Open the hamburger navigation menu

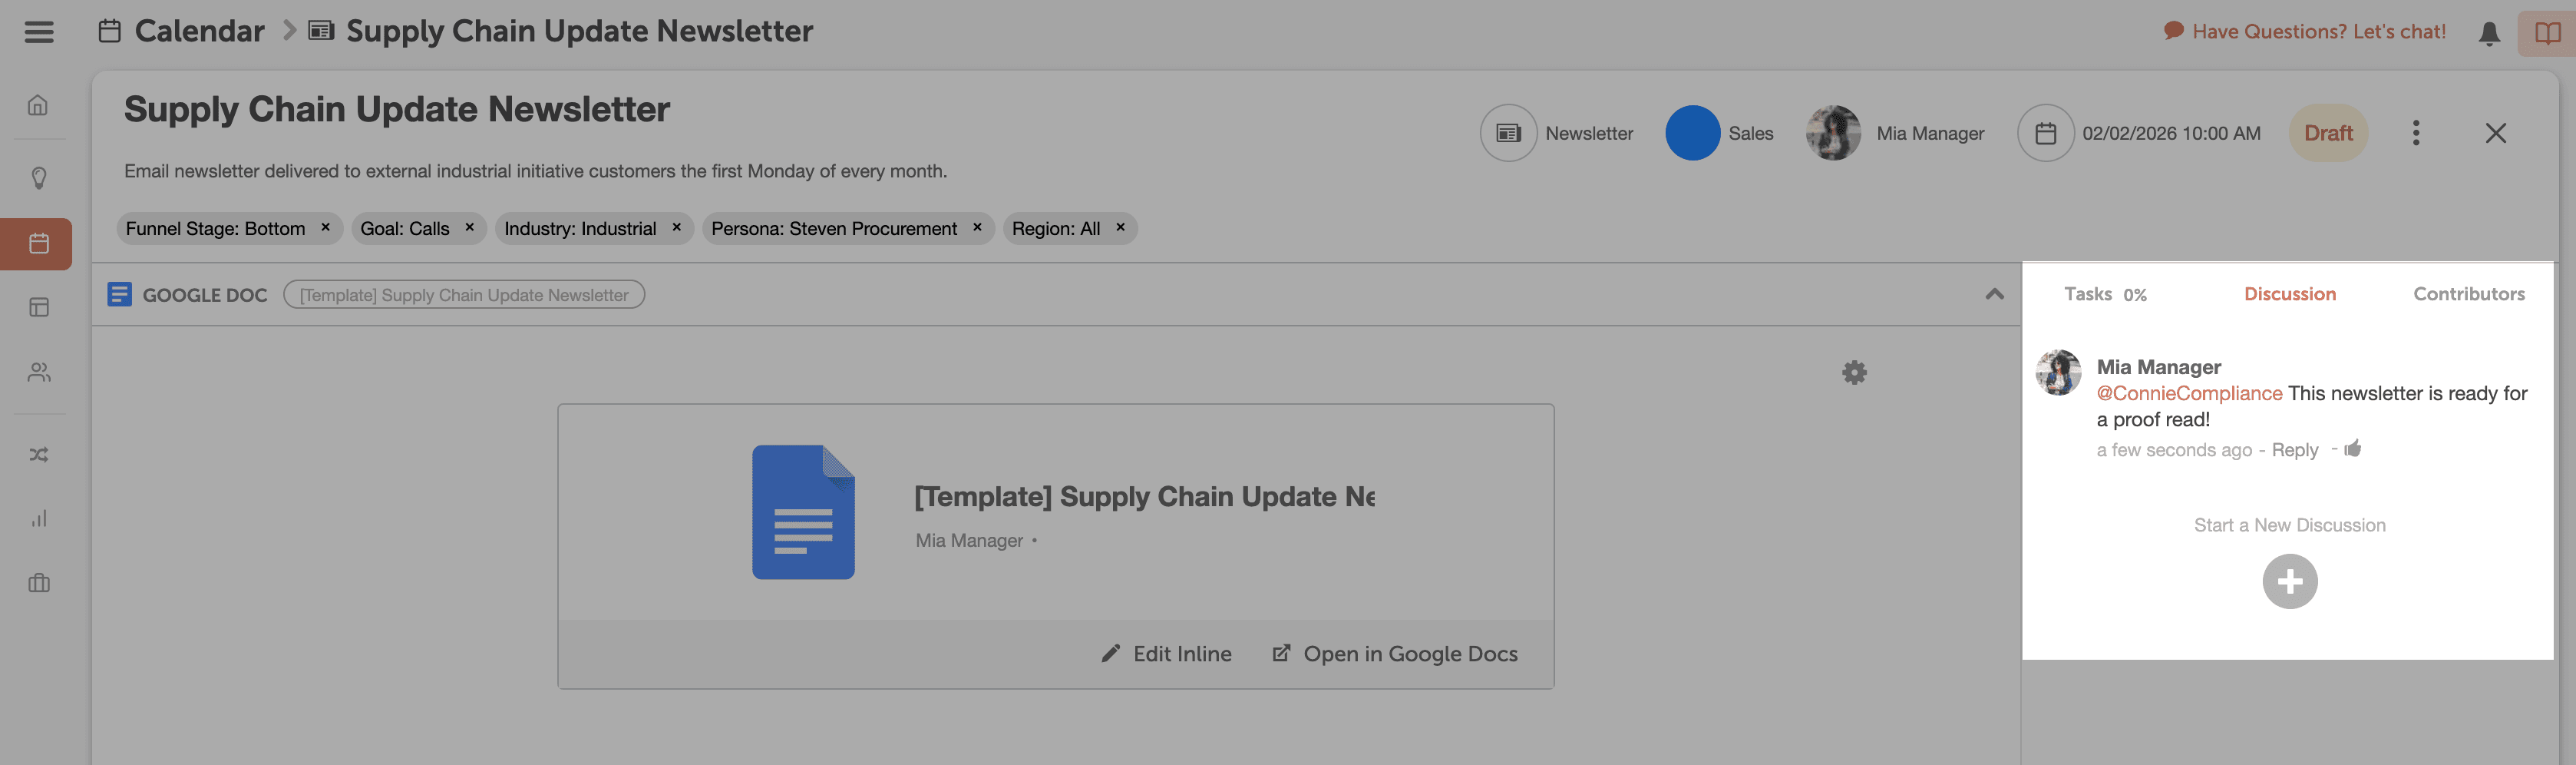coord(39,32)
